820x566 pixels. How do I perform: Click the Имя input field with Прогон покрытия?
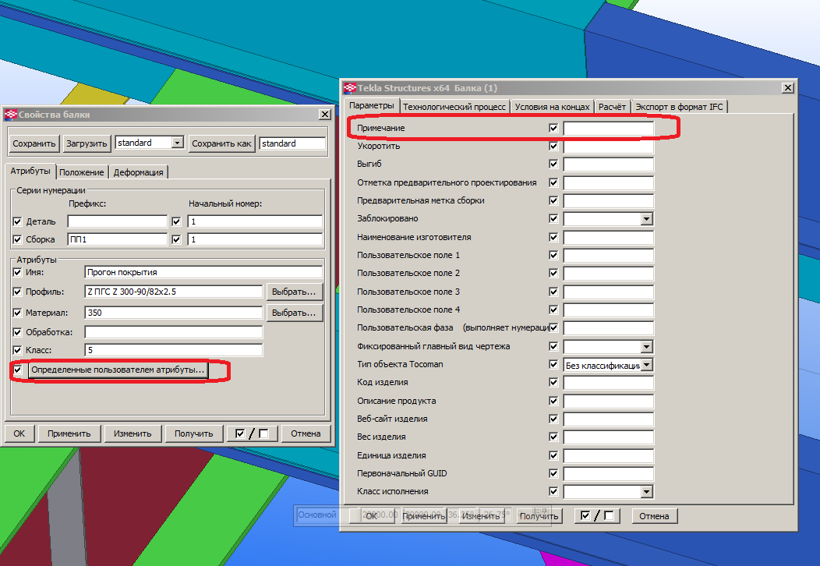coord(203,272)
